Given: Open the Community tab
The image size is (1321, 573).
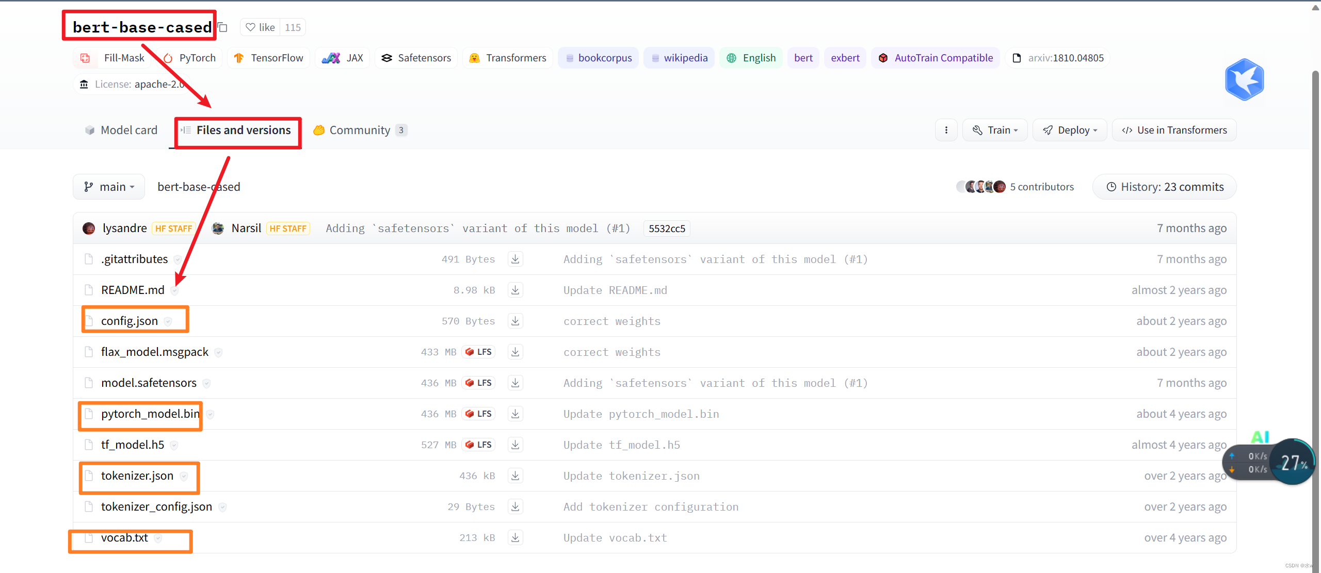Looking at the screenshot, I should click(x=360, y=130).
